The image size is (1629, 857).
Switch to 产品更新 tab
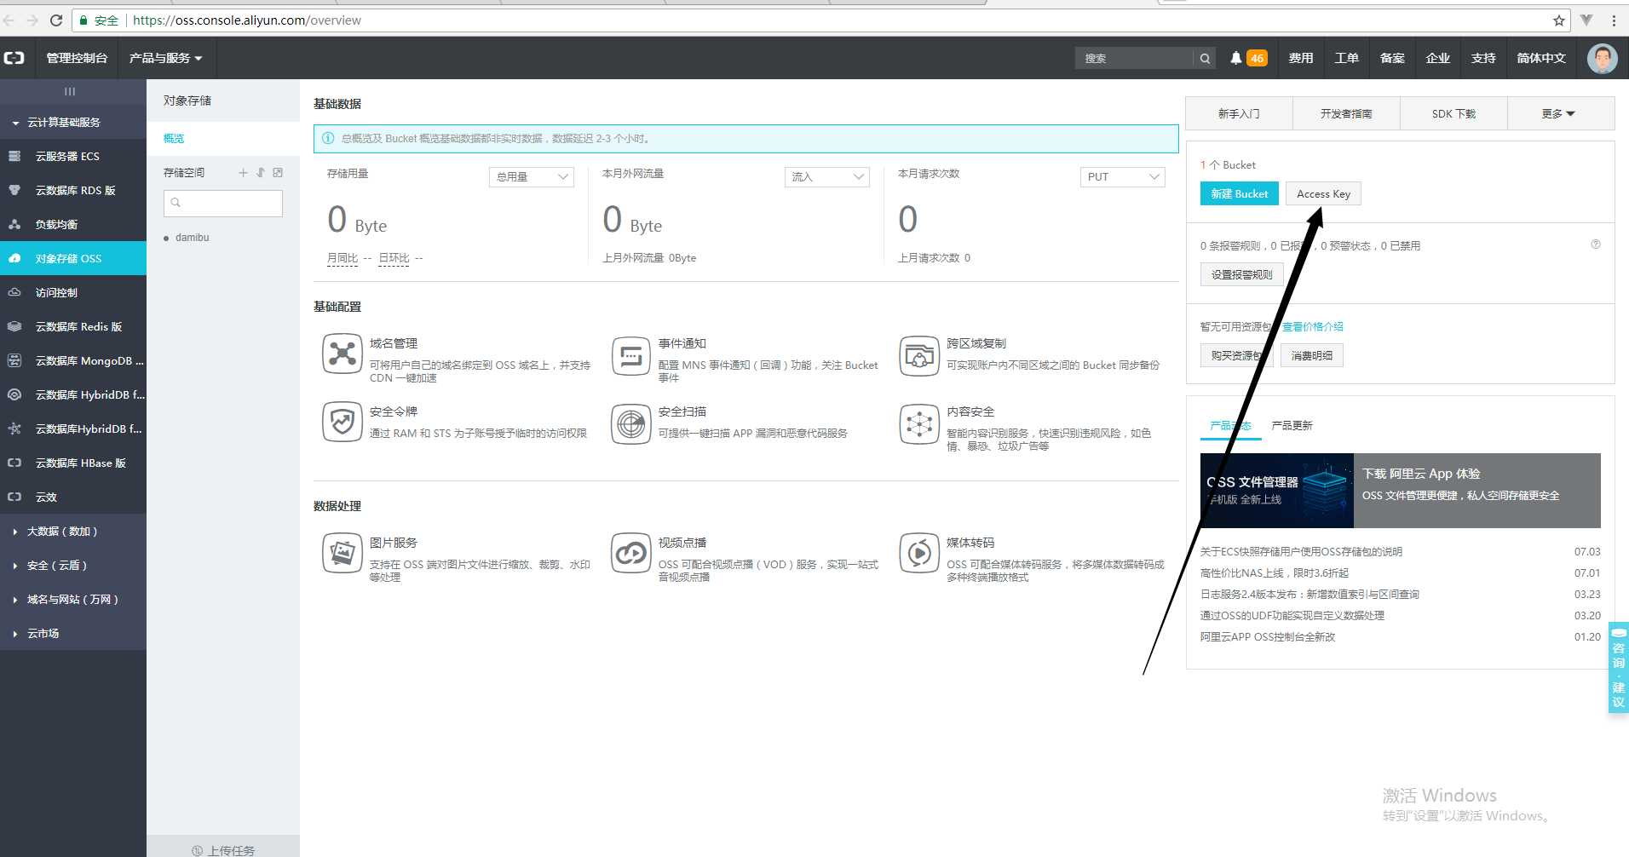click(1292, 425)
